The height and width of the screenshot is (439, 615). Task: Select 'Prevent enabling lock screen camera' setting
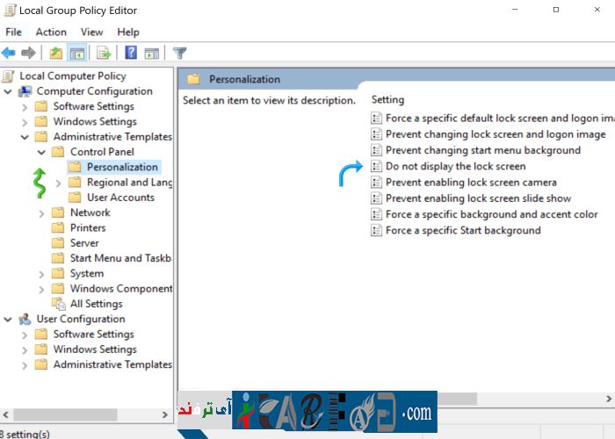tap(471, 183)
